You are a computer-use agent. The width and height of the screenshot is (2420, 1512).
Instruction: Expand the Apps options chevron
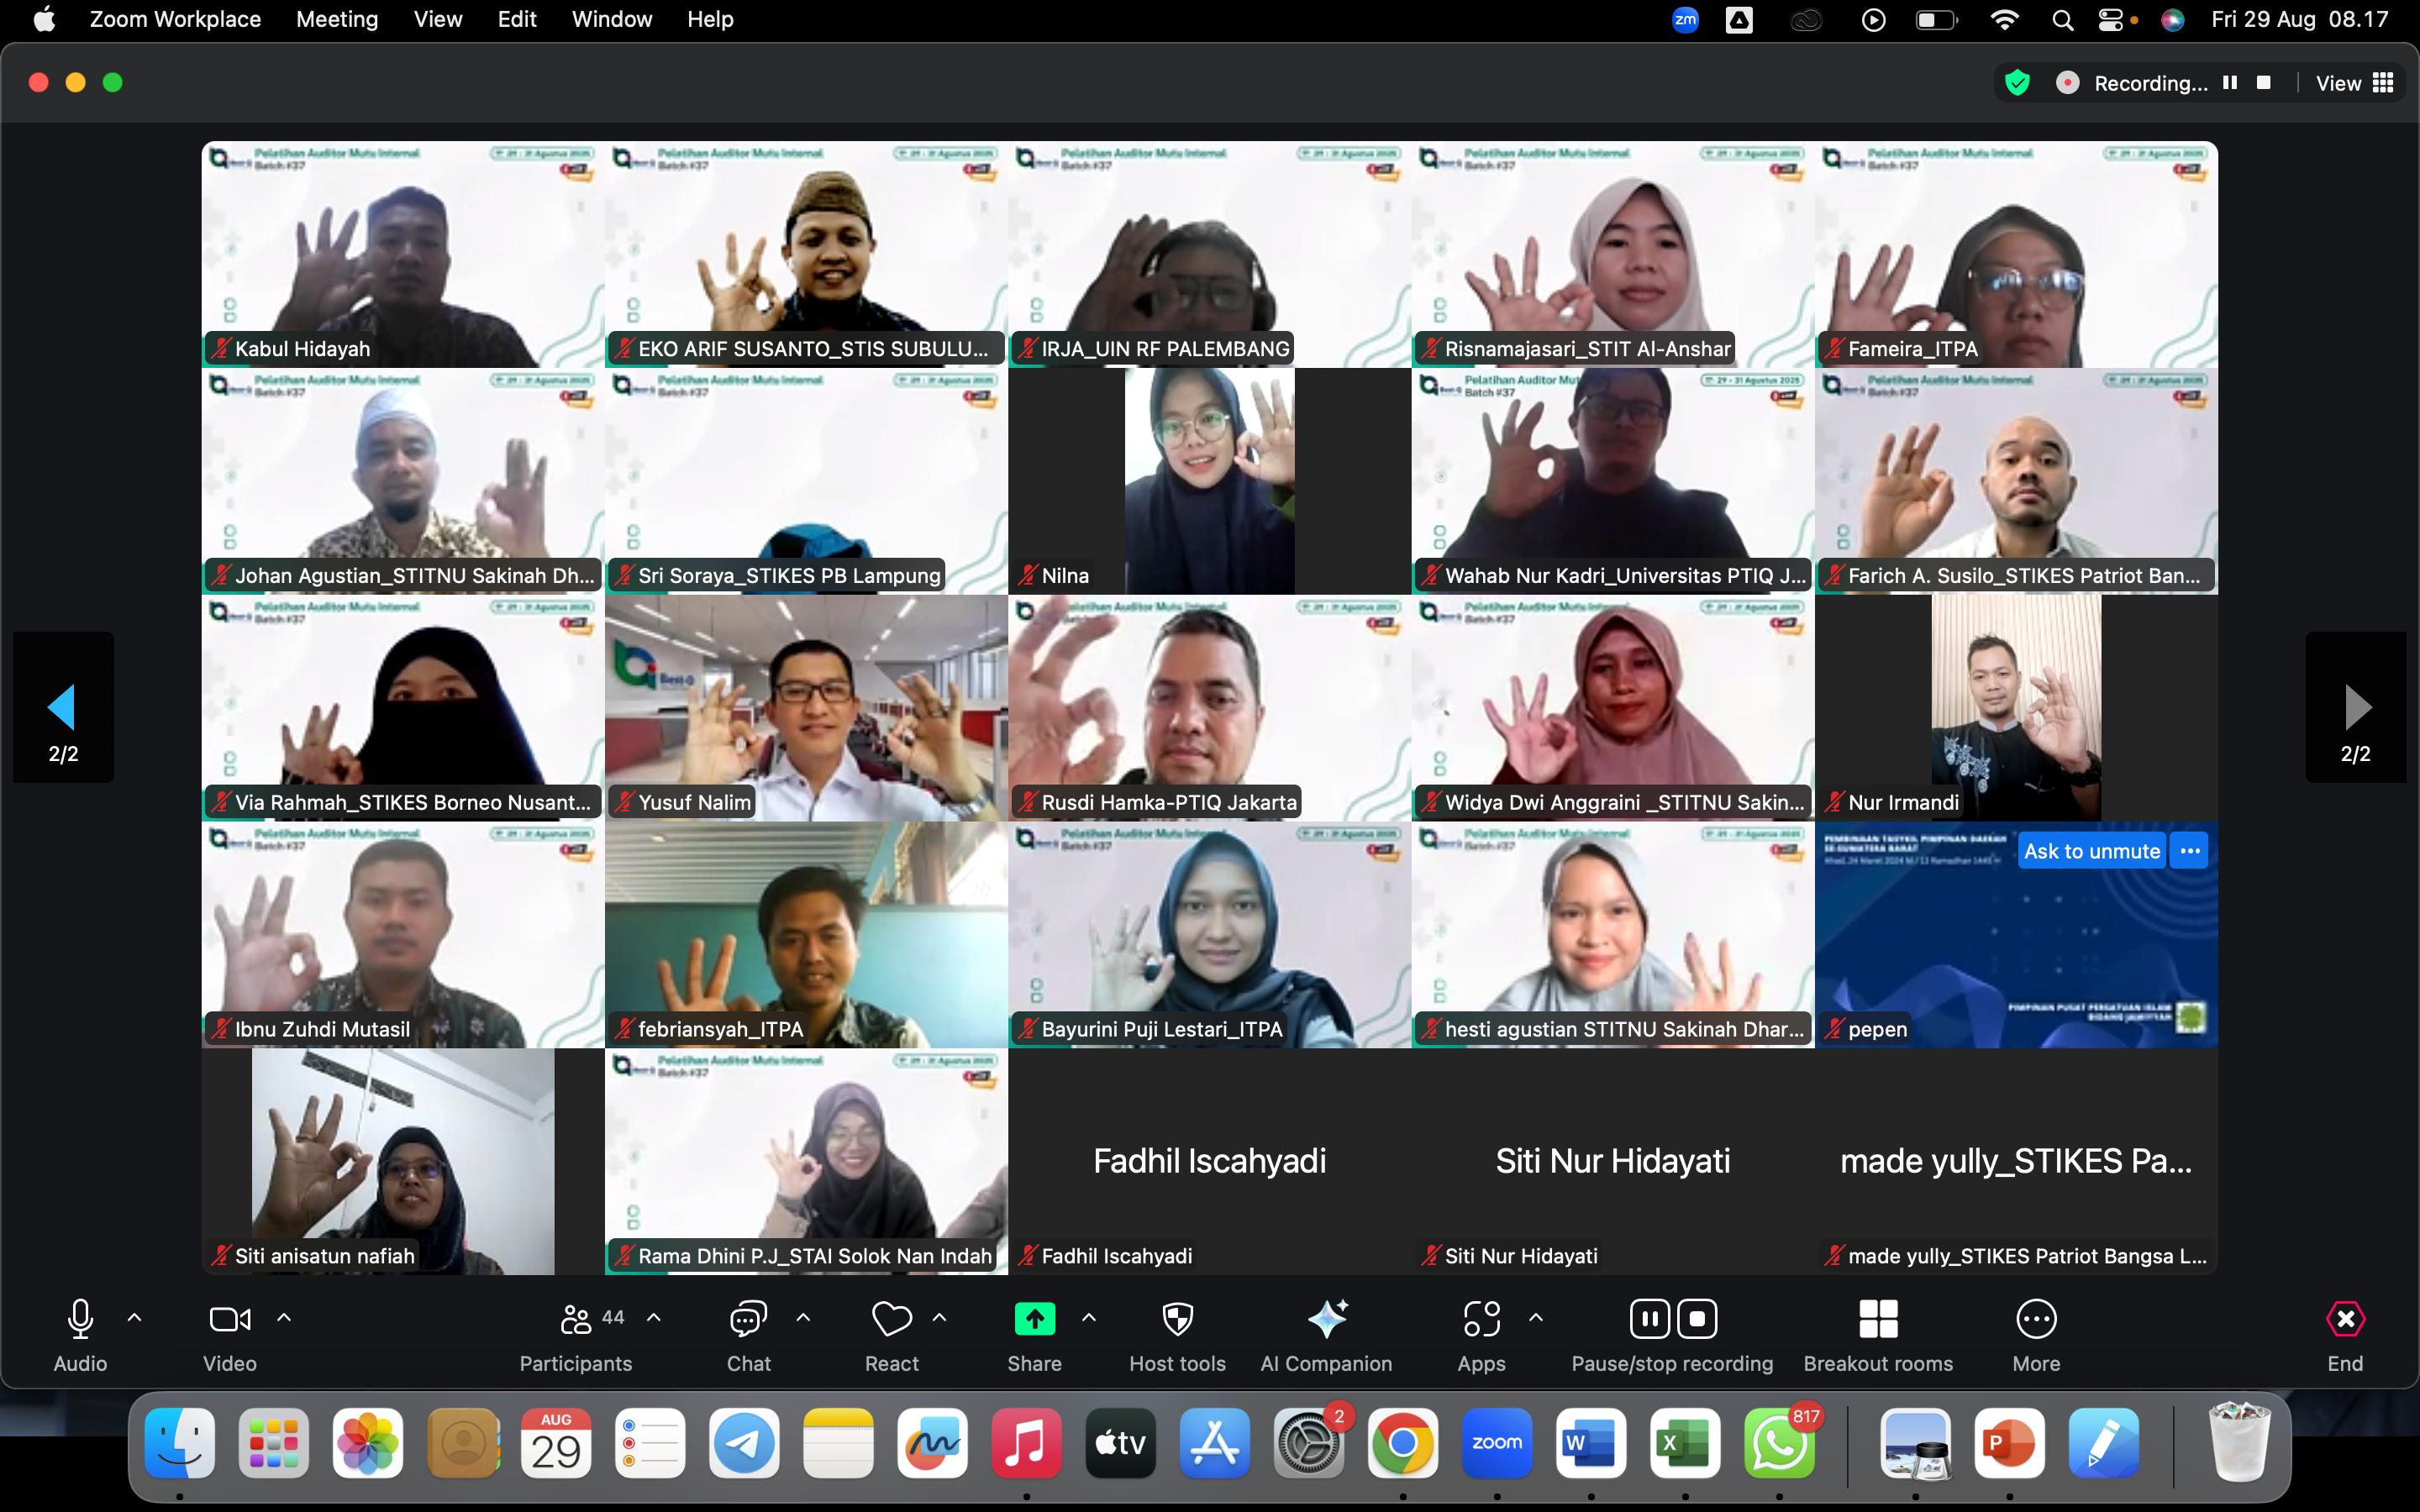[x=1536, y=1318]
